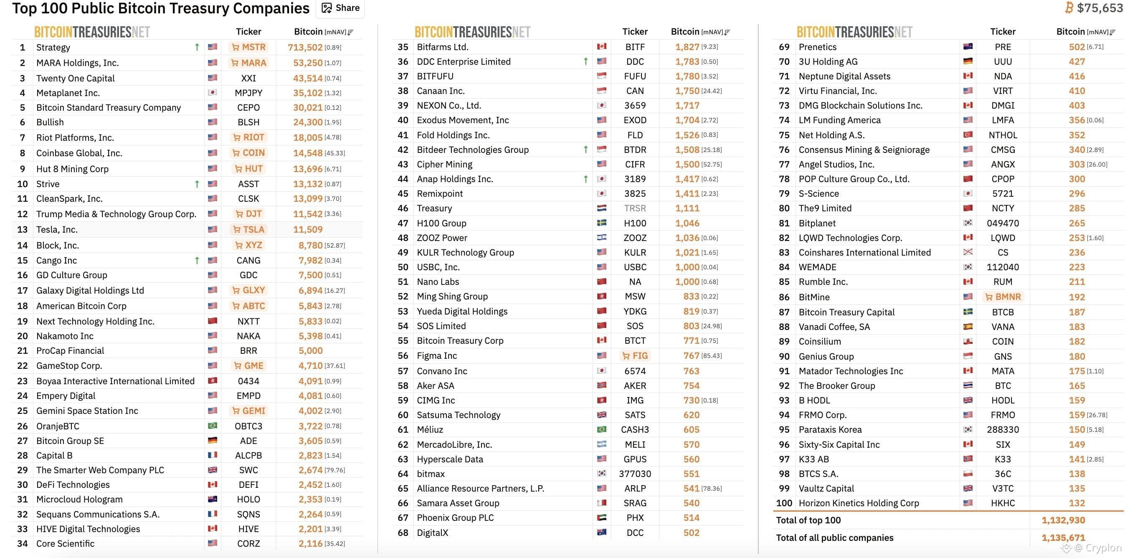Open the Trump Media & Technology Group Corp. entry
Image resolution: width=1125 pixels, height=558 pixels.
tap(116, 214)
